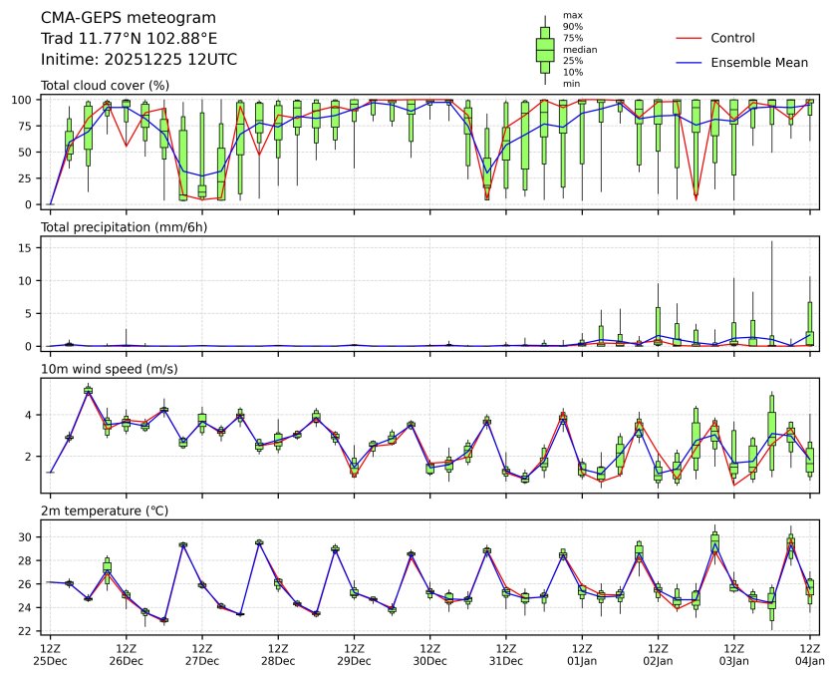The image size is (836, 678).
Task: Click the red Control legend line
Action: (x=689, y=38)
